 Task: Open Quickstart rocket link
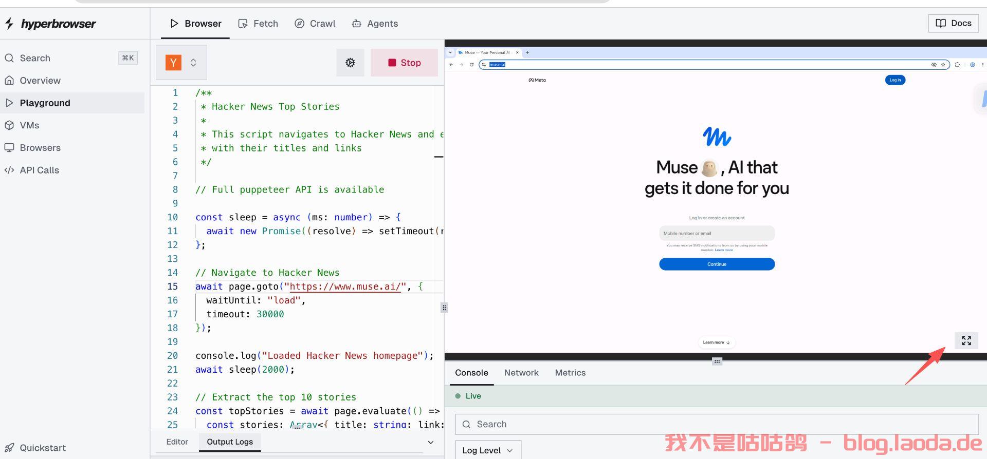(35, 448)
